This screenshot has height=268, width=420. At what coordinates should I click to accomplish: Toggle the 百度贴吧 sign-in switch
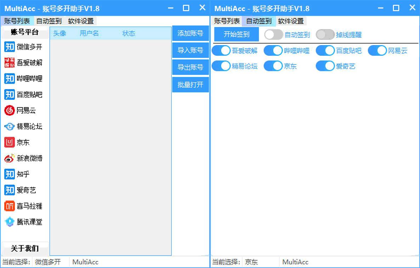(x=325, y=51)
